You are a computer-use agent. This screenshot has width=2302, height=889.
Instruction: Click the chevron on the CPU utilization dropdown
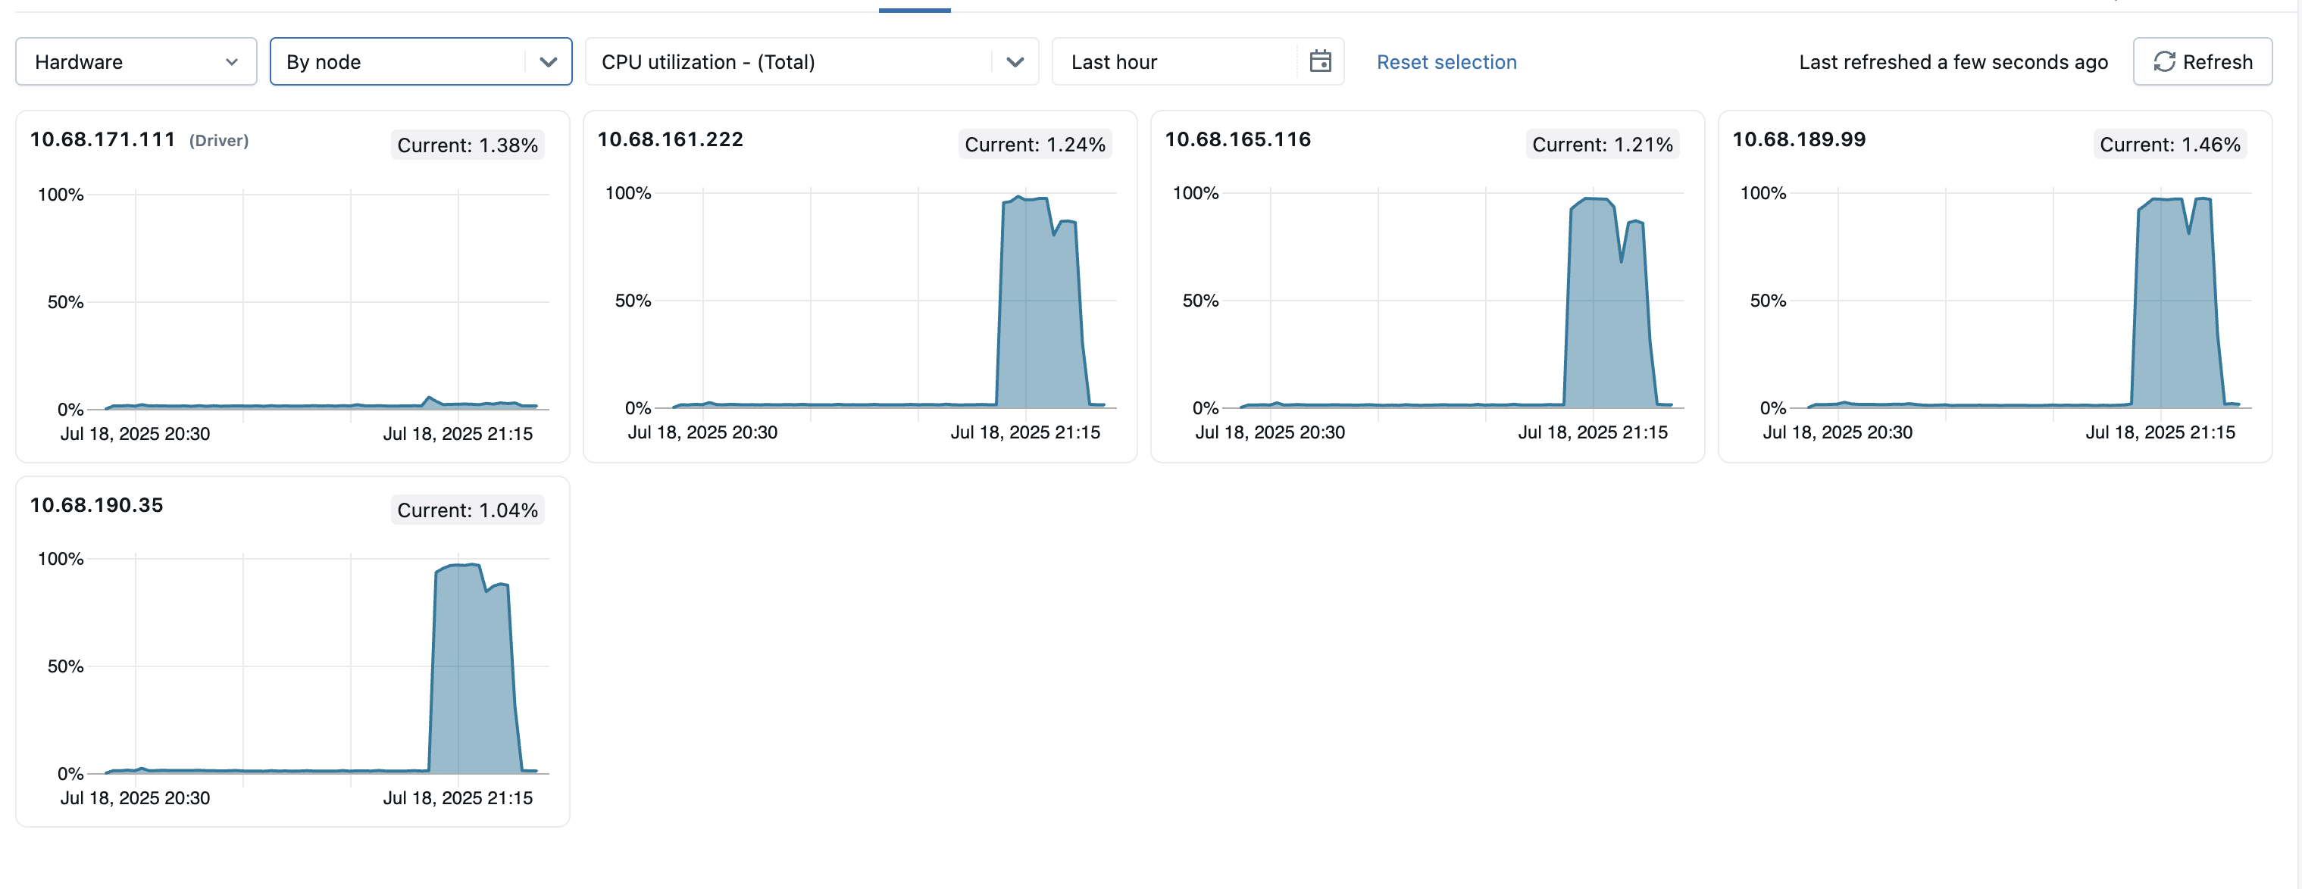(x=1015, y=61)
